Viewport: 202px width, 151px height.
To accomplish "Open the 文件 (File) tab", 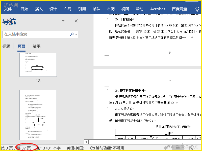I will click(x=8, y=9).
